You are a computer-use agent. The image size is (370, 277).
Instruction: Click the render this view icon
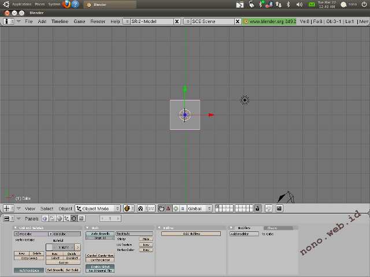(x=279, y=208)
